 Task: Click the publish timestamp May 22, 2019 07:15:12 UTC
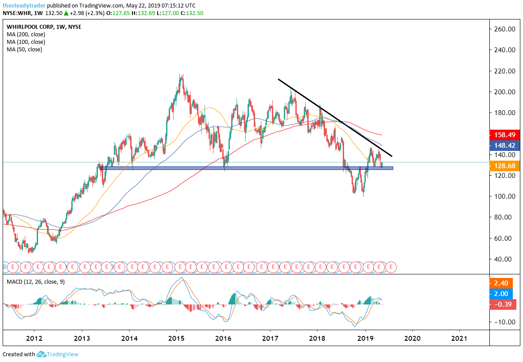161,6
